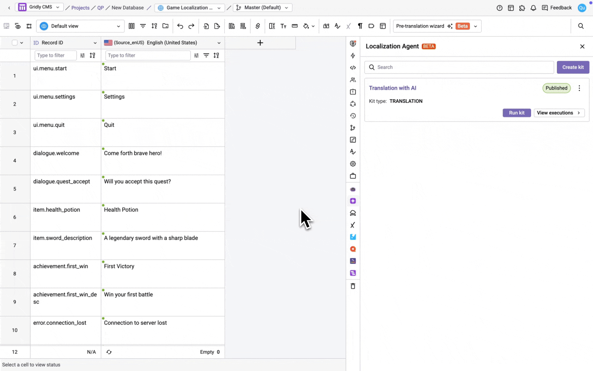Open Translation with AI kit options menu
This screenshot has height=371, width=593.
(579, 88)
